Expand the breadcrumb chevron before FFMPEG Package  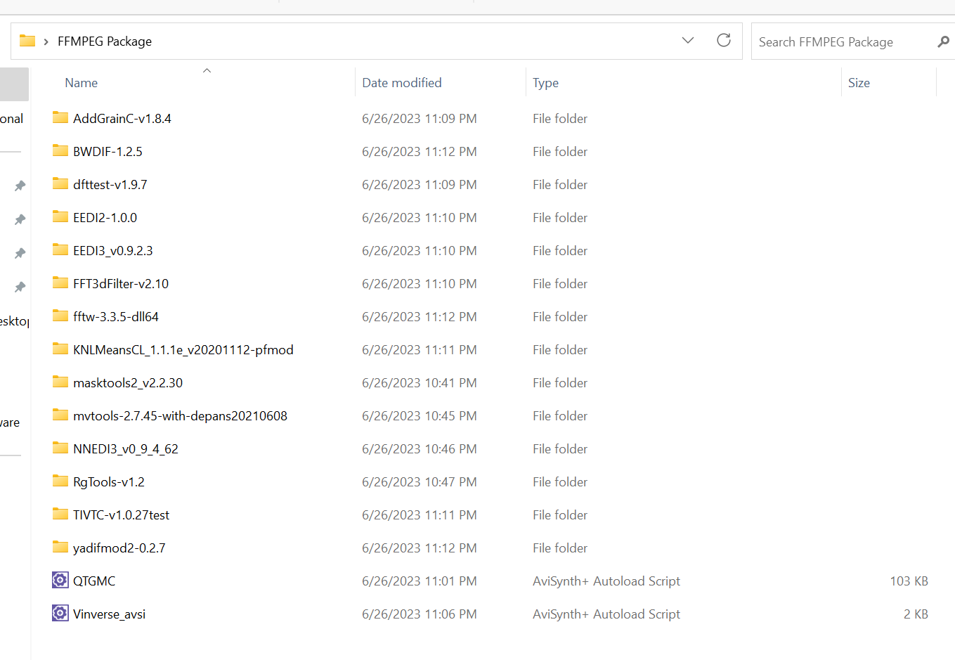point(46,41)
